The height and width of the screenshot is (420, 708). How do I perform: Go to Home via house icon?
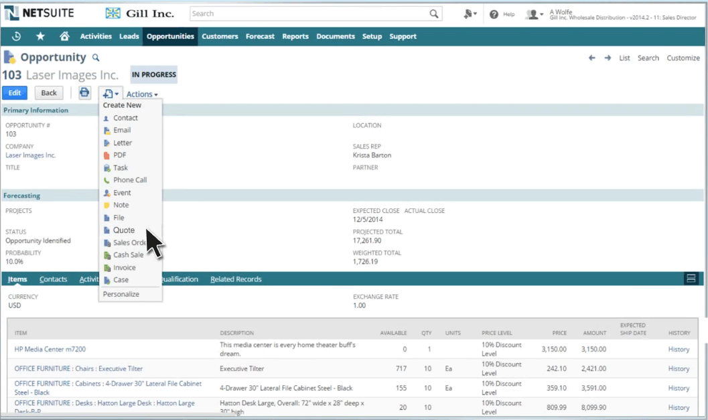coord(64,36)
